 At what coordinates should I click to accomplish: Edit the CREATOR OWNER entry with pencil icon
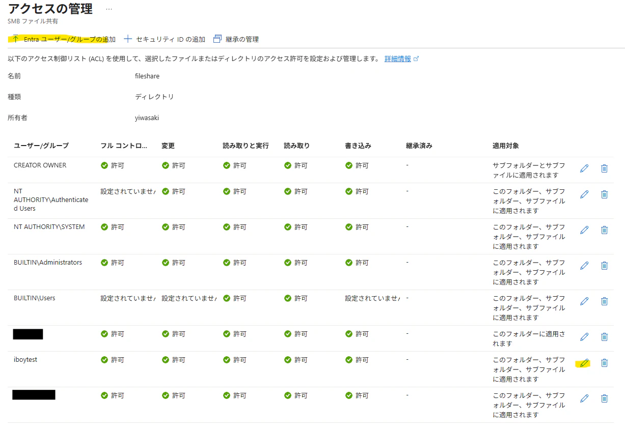click(584, 168)
